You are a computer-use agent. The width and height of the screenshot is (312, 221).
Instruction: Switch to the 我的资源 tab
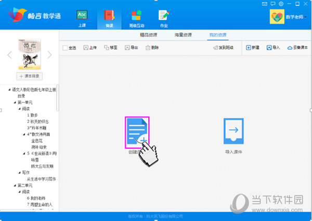coord(218,35)
